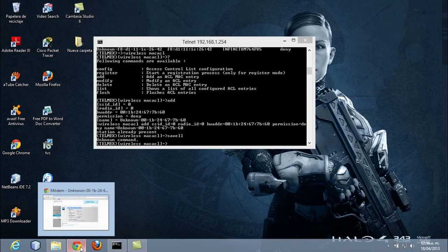This screenshot has height=252, width=448.
Task: Minimize the Telnet 192.168.1.254 window
Action: pyautogui.click(x=285, y=41)
